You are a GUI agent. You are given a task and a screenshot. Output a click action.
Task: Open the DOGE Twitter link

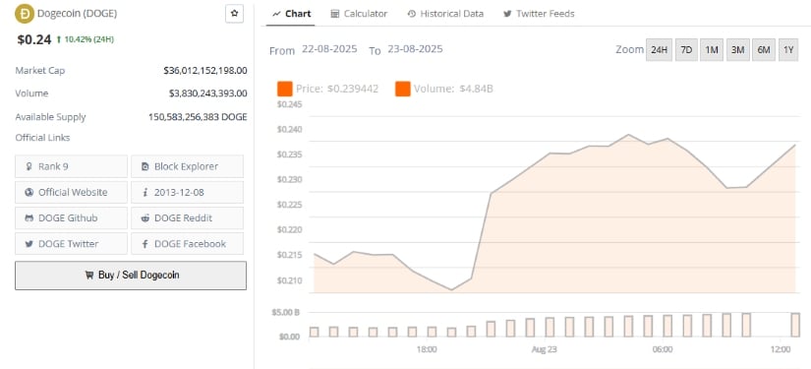click(x=71, y=244)
